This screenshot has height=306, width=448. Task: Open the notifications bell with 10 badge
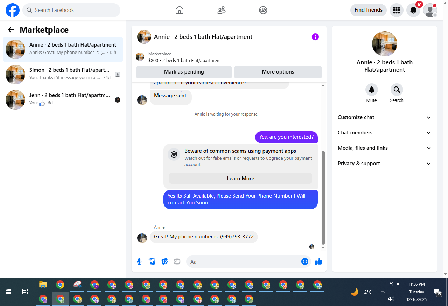coord(413,10)
